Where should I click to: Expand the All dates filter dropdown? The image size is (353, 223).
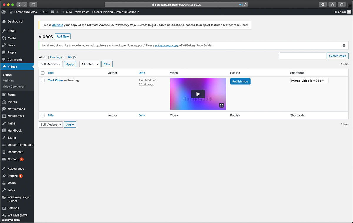[x=90, y=64]
